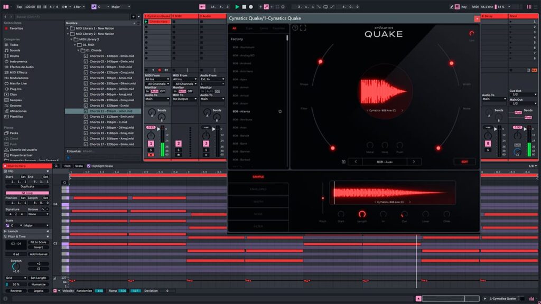This screenshot has width=541, height=304.
Task: Favorite the 808 - Atlanta preset star
Action: coord(280,111)
